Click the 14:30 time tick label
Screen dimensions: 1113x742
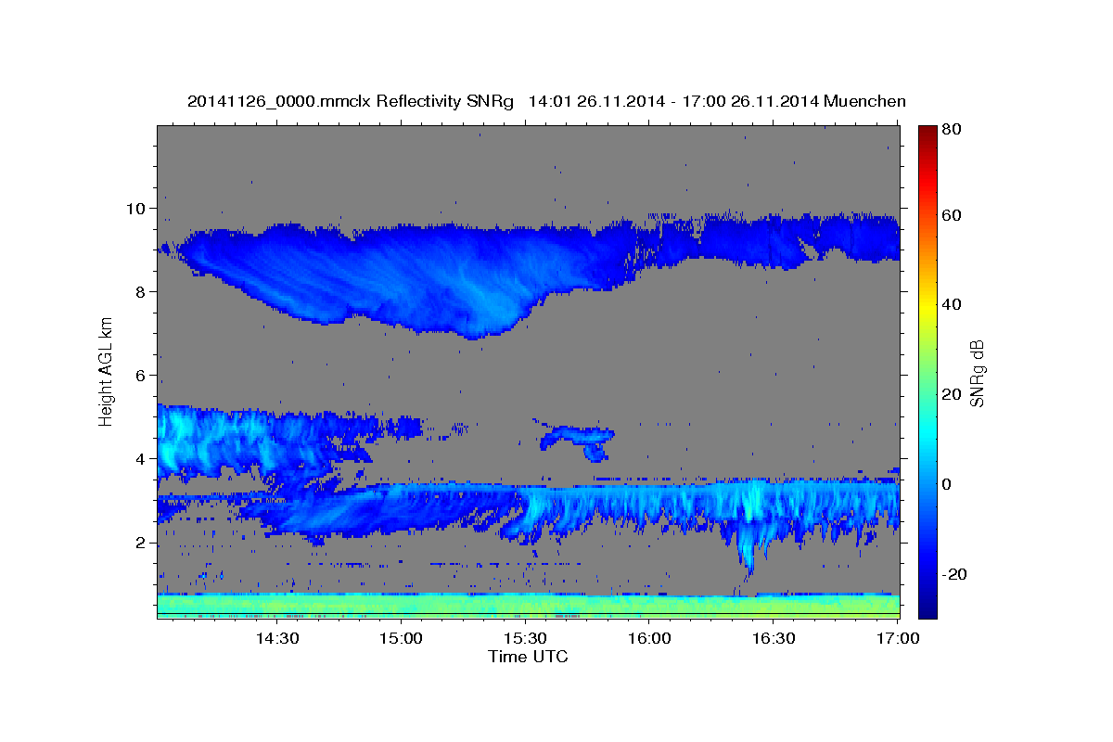tap(276, 639)
